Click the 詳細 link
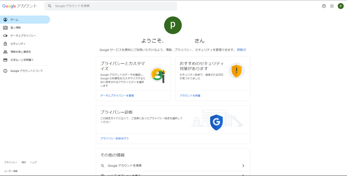347x176 pixels. click(240, 50)
